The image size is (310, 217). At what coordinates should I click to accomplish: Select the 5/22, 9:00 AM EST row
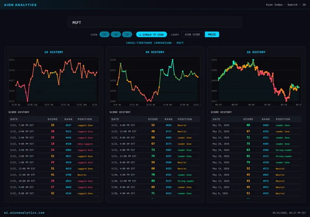tap(54, 187)
